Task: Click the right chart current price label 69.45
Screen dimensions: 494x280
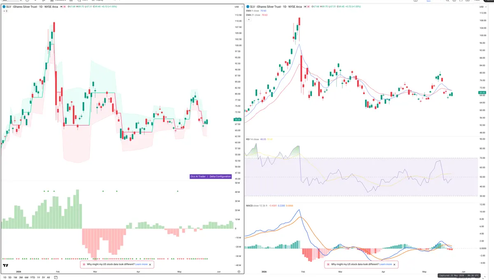Action: click(x=482, y=93)
